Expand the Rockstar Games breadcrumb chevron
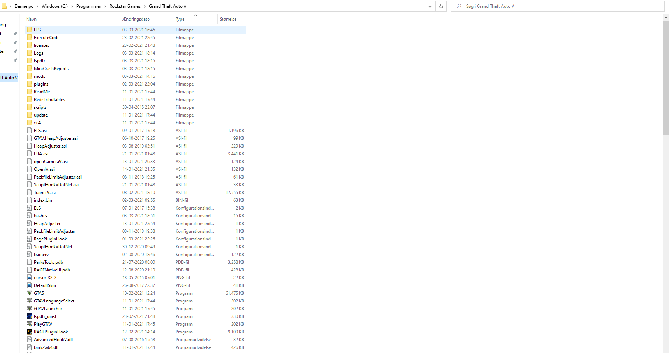 pyautogui.click(x=145, y=6)
